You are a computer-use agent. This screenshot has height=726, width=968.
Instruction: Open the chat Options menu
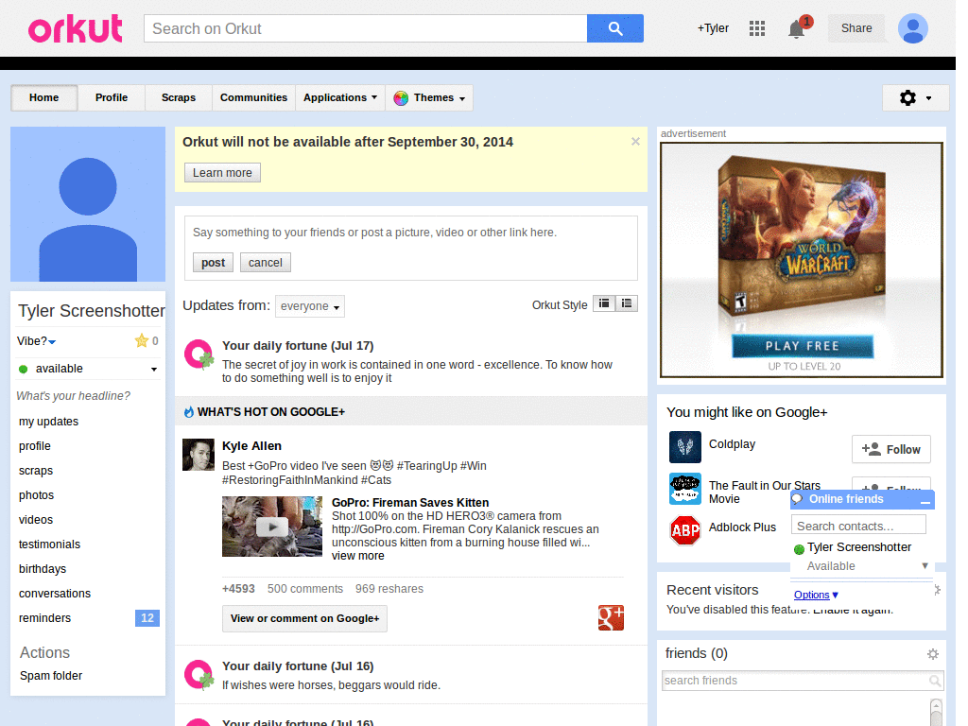coord(816,595)
